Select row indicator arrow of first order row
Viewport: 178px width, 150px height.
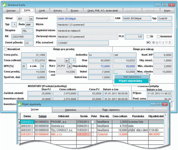pyautogui.click(x=19, y=122)
